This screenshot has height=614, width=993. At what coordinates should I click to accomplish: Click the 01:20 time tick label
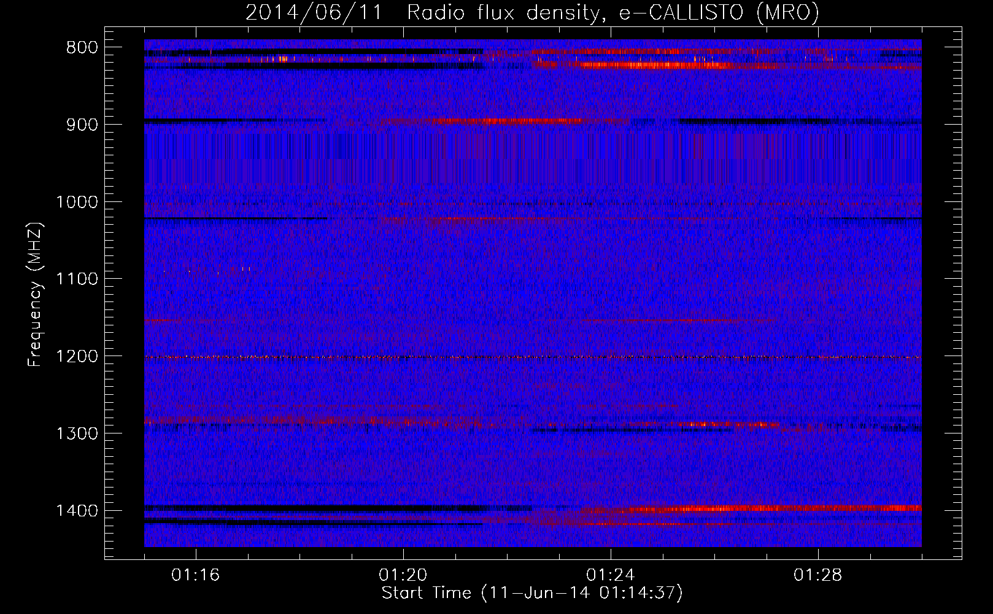click(x=403, y=575)
